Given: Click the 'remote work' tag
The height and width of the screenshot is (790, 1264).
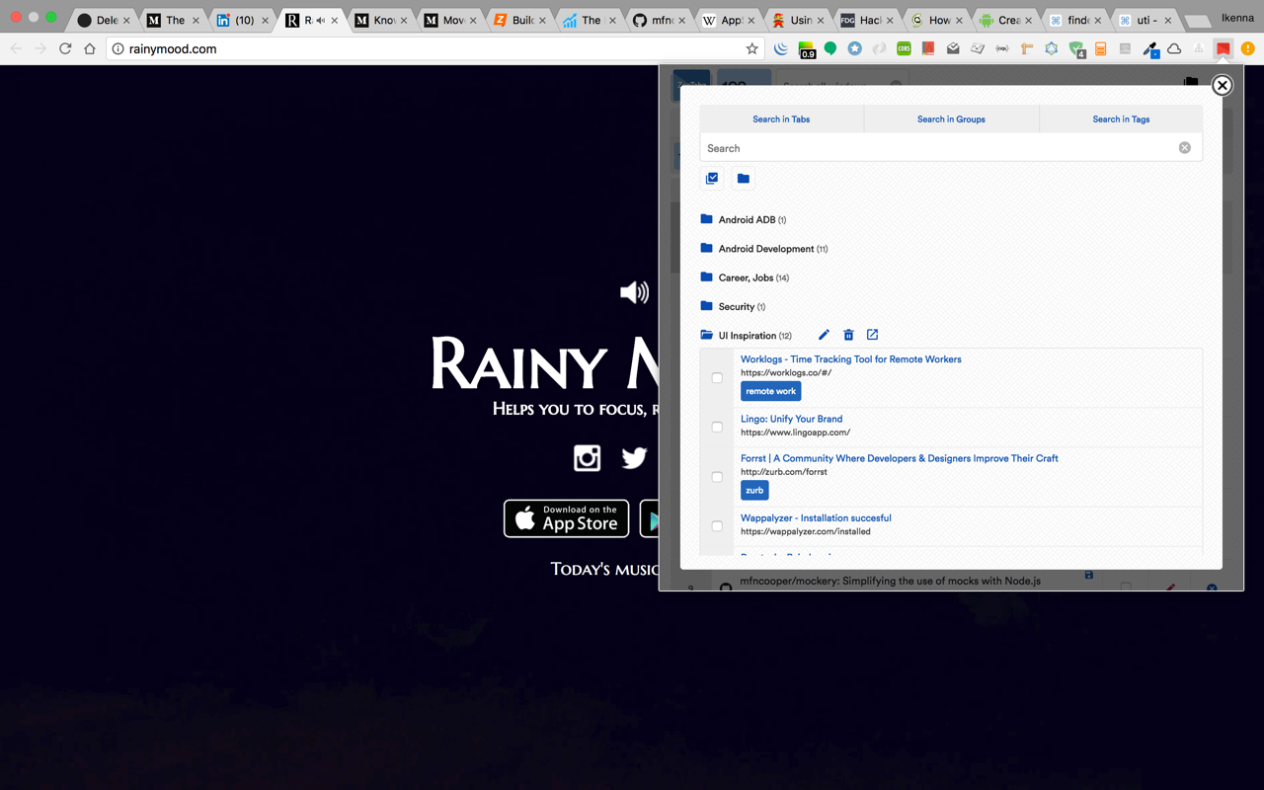Looking at the screenshot, I should tap(770, 391).
